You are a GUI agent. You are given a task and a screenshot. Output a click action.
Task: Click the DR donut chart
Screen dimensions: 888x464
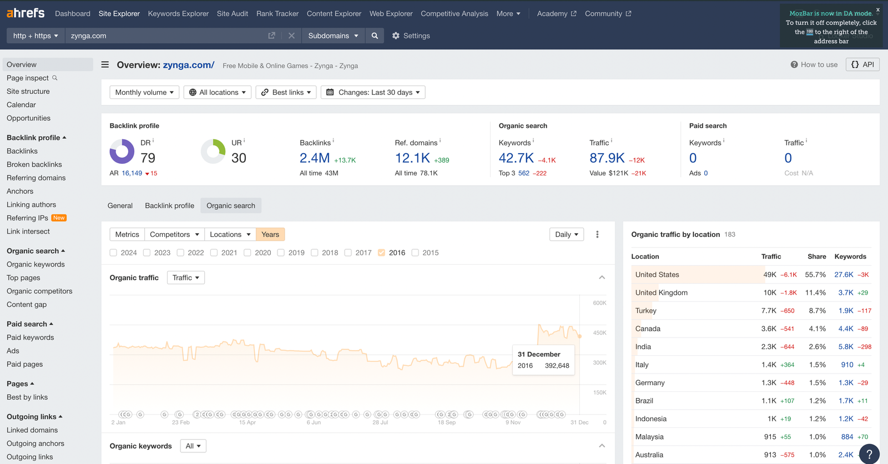pos(122,151)
